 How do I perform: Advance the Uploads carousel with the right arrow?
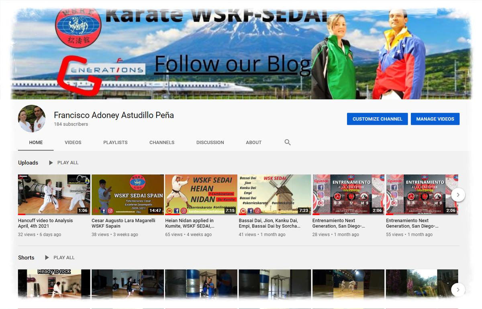click(458, 195)
